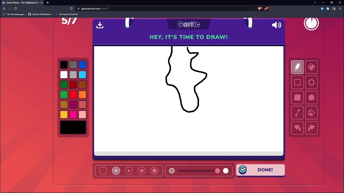Pick the white color swatch

point(64,75)
